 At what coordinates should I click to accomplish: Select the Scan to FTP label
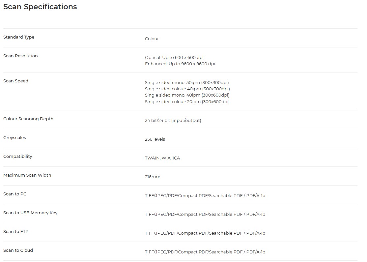coord(16,232)
